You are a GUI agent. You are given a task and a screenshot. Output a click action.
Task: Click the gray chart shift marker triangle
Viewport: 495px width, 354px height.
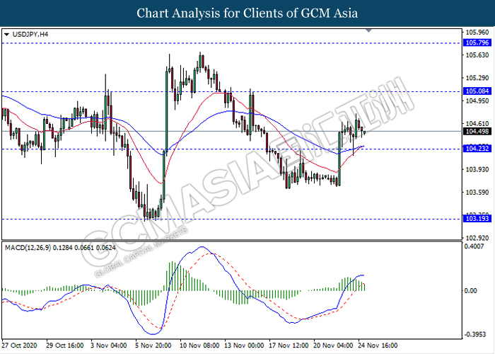[368, 30]
